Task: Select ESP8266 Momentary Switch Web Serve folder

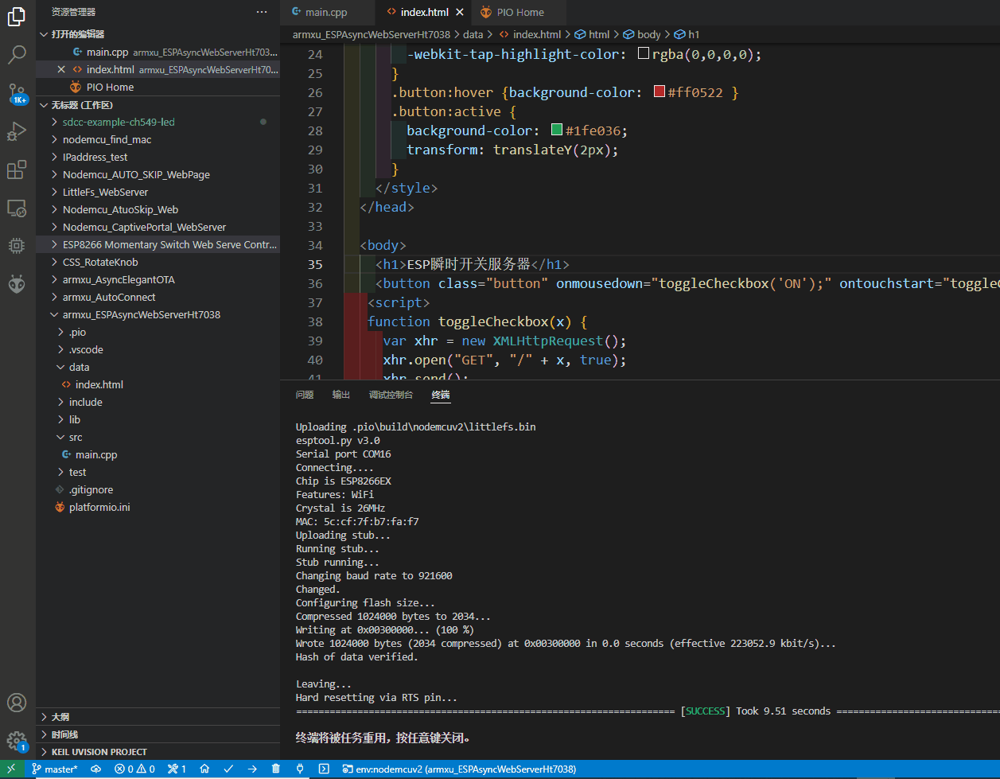Action: (158, 244)
